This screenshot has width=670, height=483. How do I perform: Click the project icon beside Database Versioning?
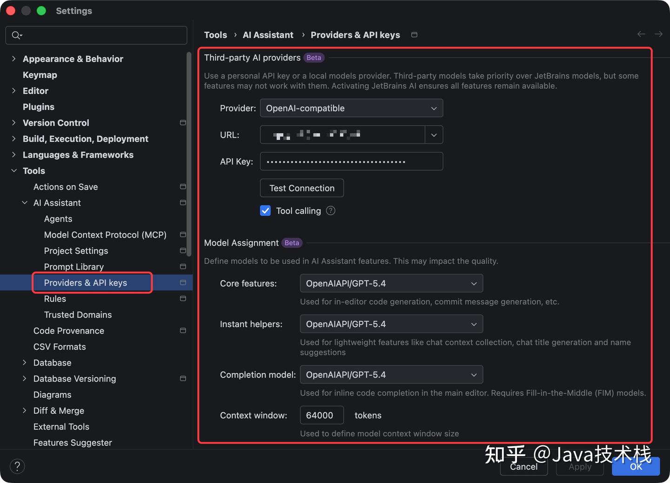tap(183, 378)
